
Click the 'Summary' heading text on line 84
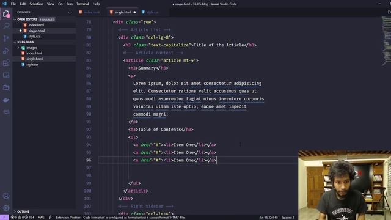click(x=147, y=68)
